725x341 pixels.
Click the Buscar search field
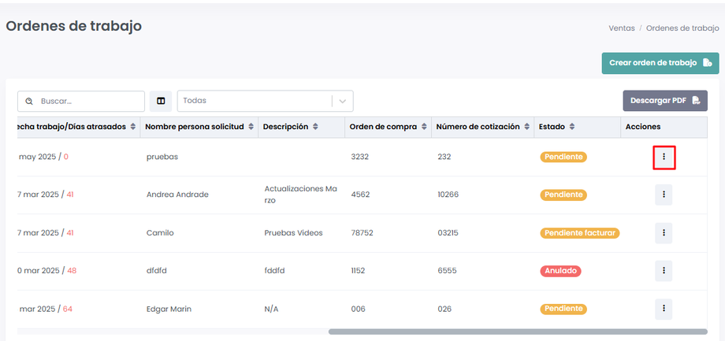pyautogui.click(x=88, y=102)
